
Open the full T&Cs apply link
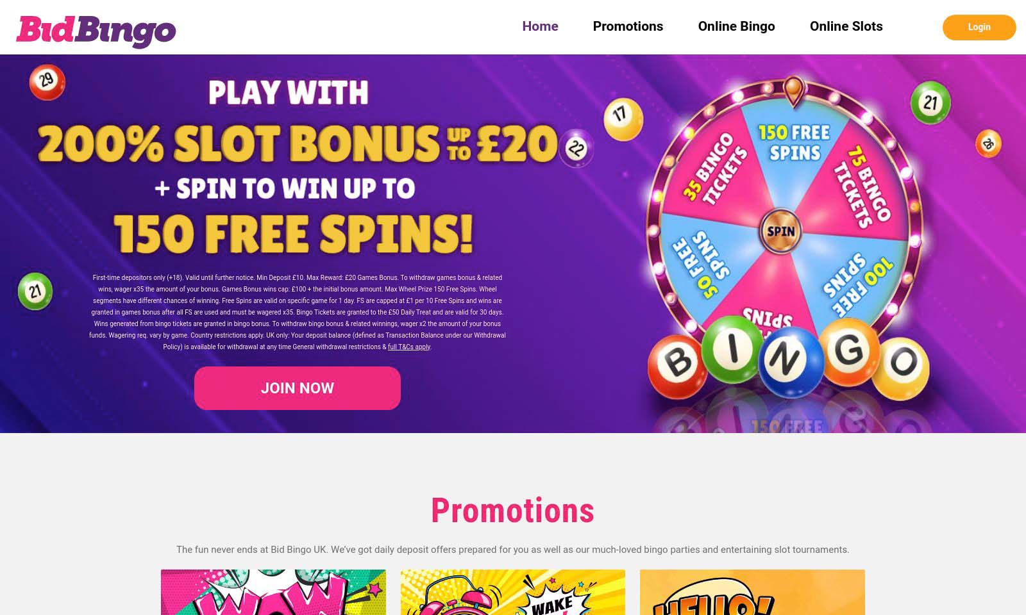[x=409, y=347]
